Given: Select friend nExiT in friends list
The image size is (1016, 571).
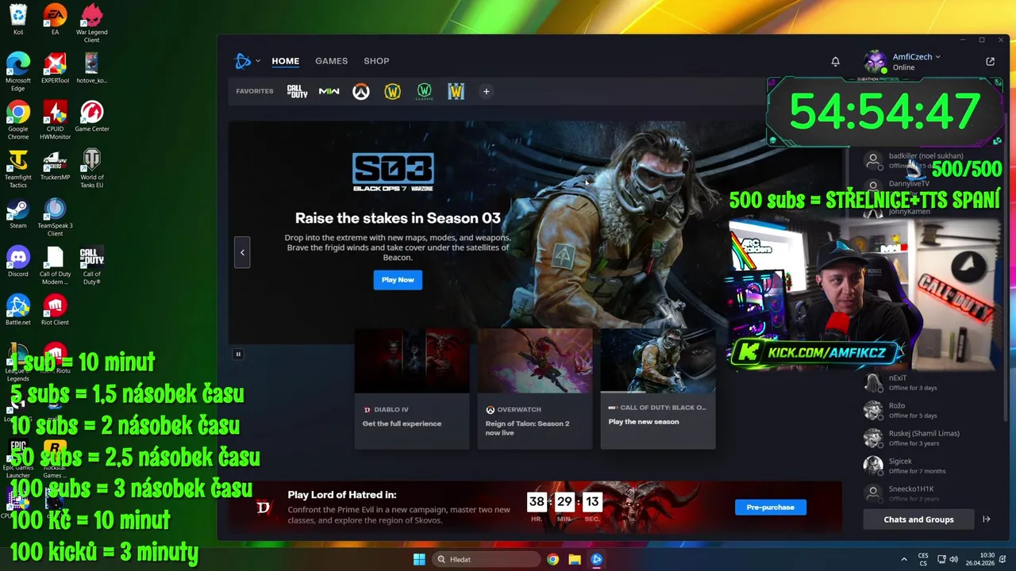Looking at the screenshot, I should coord(922,382).
